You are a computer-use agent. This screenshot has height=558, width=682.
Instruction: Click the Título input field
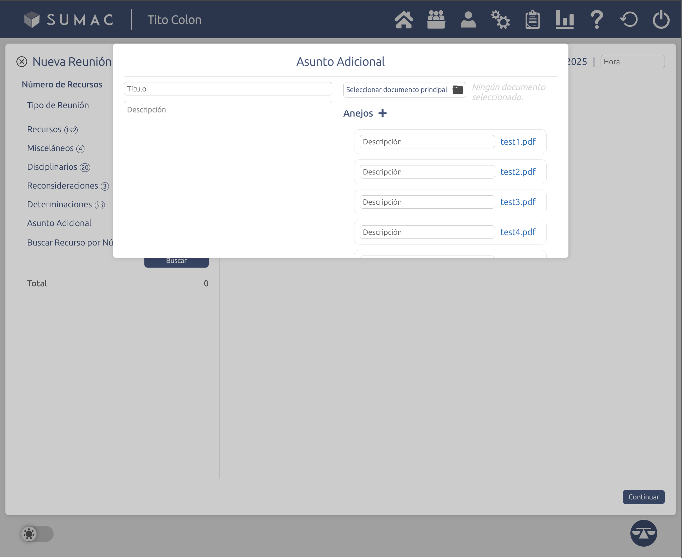click(x=228, y=89)
